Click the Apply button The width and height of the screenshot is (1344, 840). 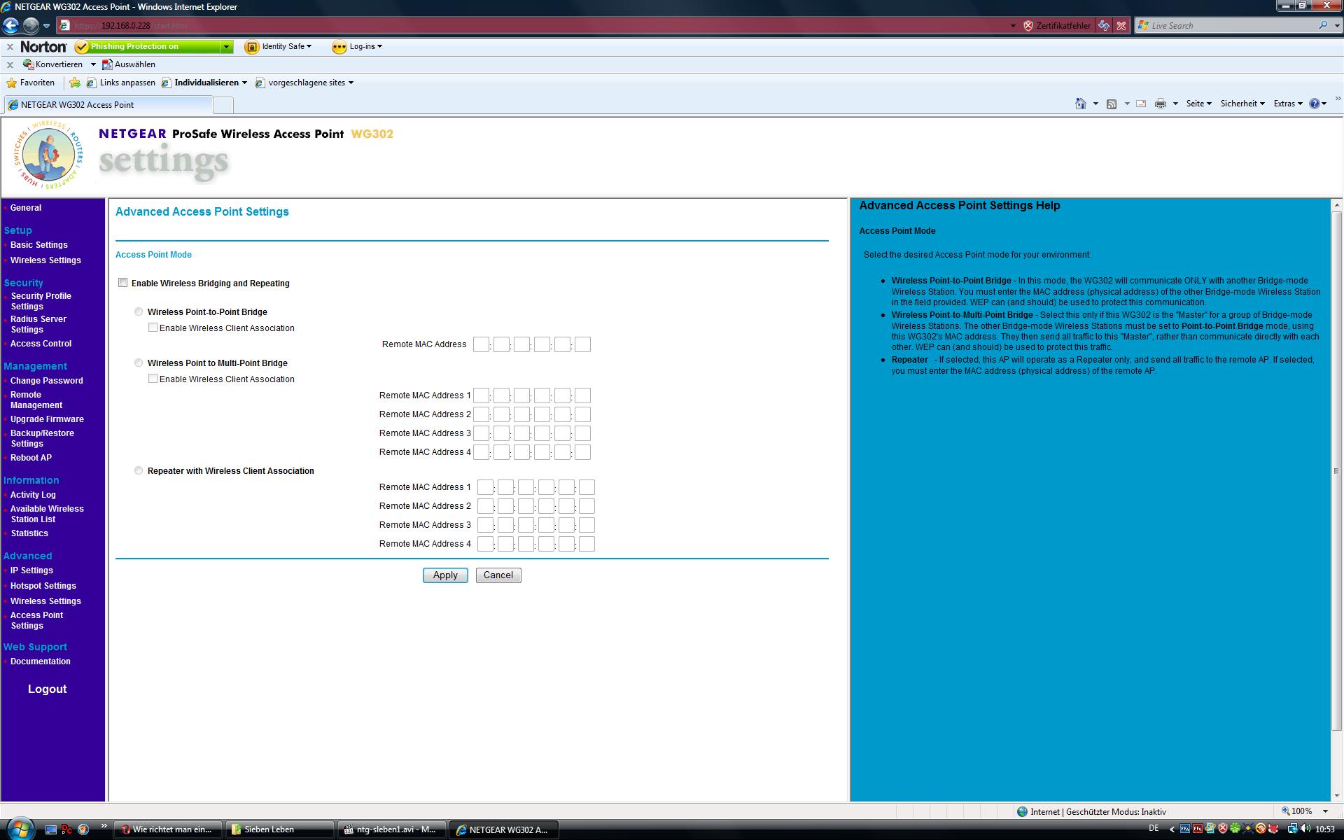tap(445, 575)
